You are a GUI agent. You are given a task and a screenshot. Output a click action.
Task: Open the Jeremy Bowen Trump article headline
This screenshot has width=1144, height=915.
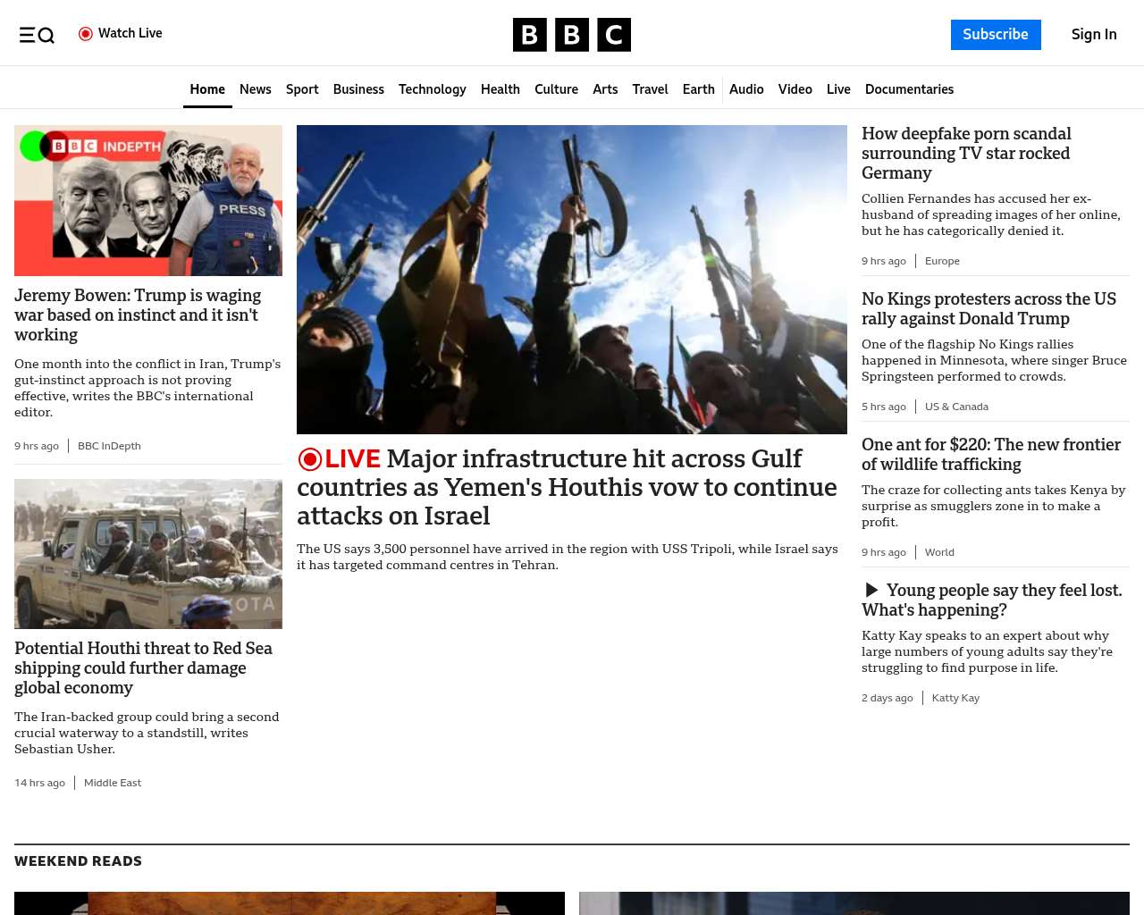[x=138, y=315]
